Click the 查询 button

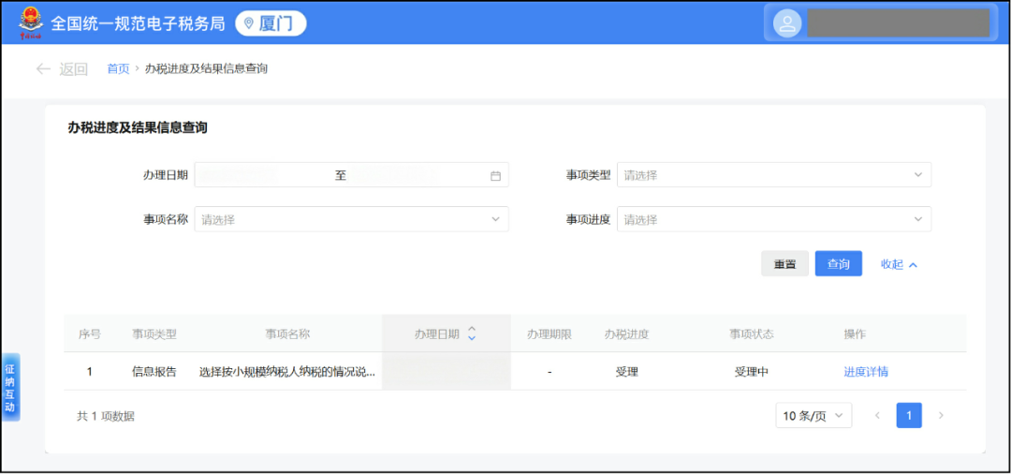(x=838, y=264)
